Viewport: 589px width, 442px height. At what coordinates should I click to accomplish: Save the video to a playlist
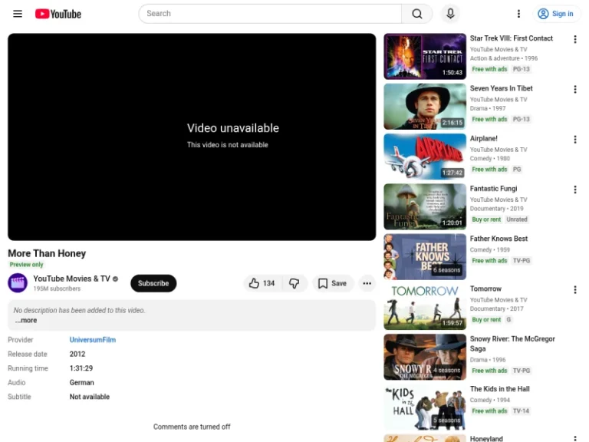(332, 283)
